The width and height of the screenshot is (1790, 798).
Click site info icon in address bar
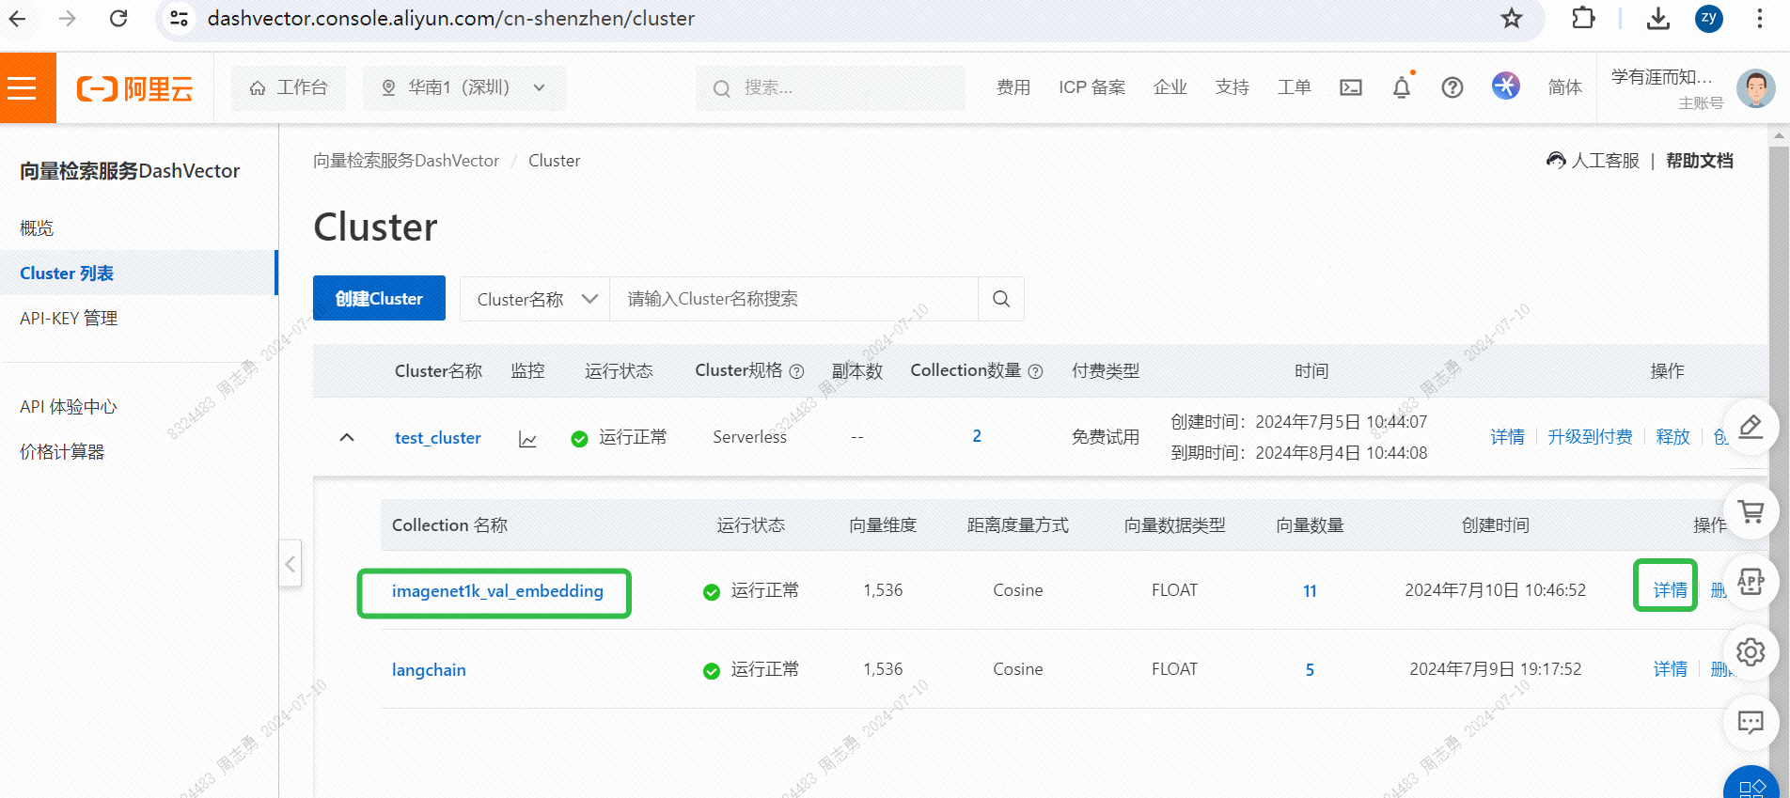click(x=179, y=18)
